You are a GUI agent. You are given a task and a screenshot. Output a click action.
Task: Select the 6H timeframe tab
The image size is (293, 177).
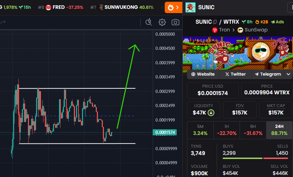pos(253,130)
